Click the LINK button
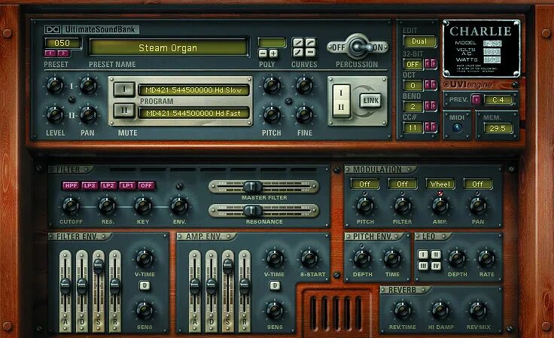554x338 pixels. (371, 101)
